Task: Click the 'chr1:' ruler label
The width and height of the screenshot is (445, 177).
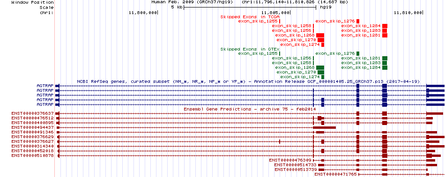Action: (x=46, y=13)
